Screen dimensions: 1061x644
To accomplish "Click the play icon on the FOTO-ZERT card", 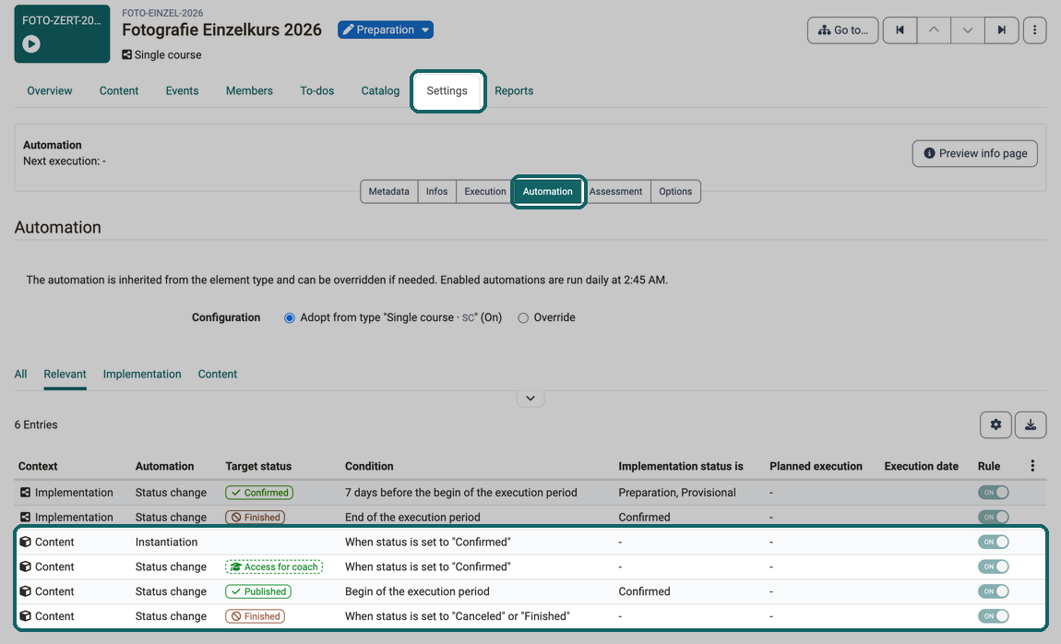I will [x=31, y=44].
